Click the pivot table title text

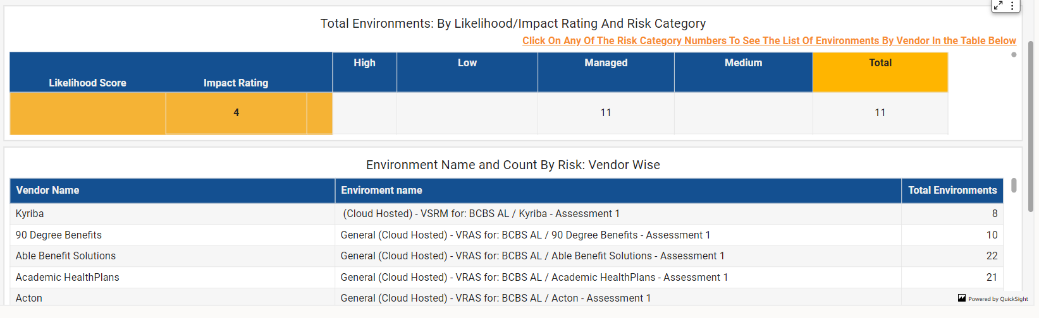click(x=513, y=23)
